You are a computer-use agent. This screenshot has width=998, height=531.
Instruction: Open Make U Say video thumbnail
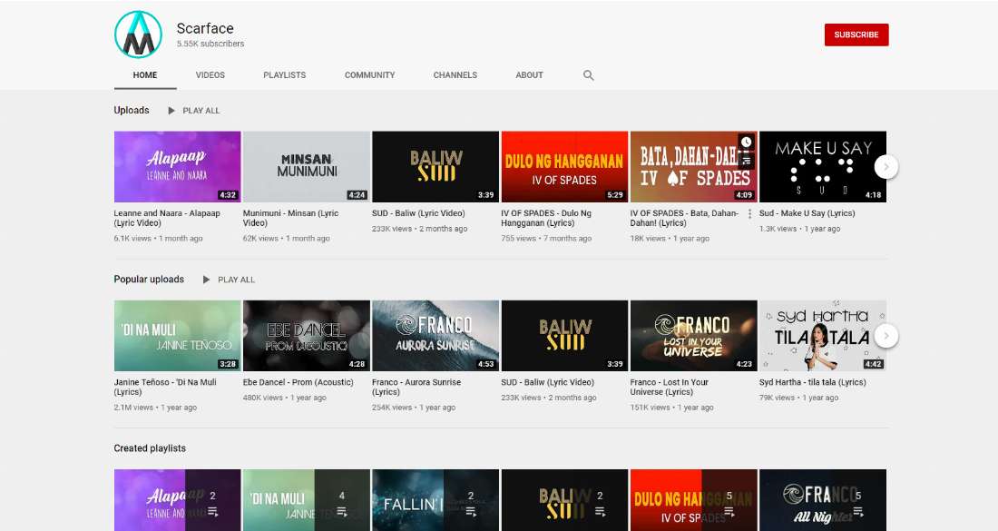(823, 167)
